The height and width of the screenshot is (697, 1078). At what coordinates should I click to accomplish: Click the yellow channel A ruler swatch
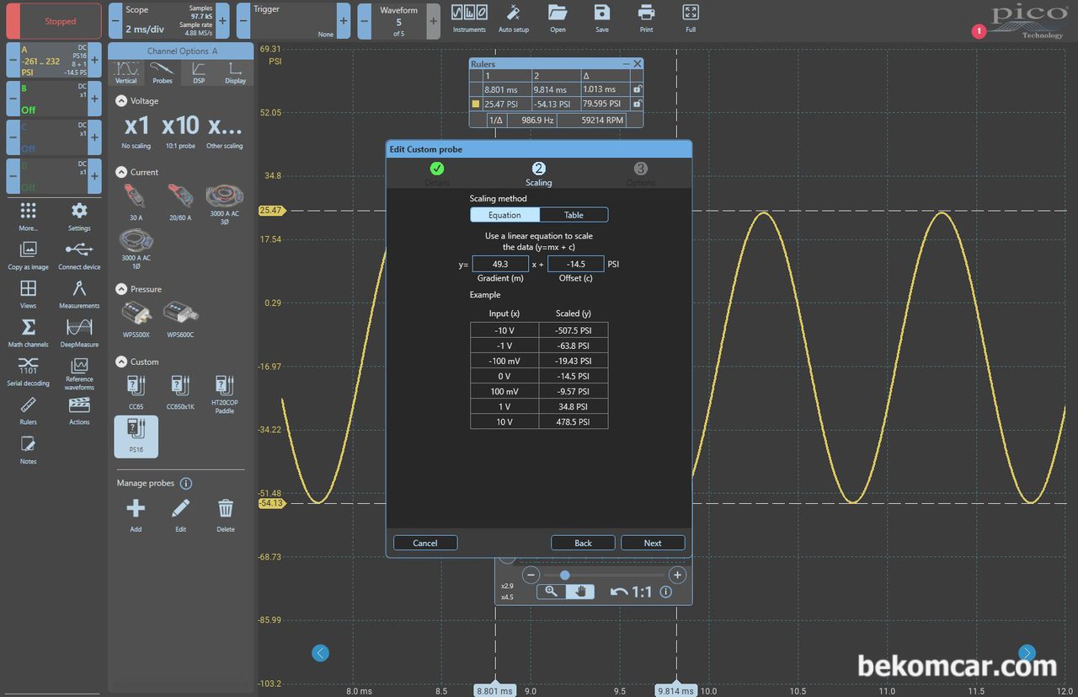(x=476, y=105)
